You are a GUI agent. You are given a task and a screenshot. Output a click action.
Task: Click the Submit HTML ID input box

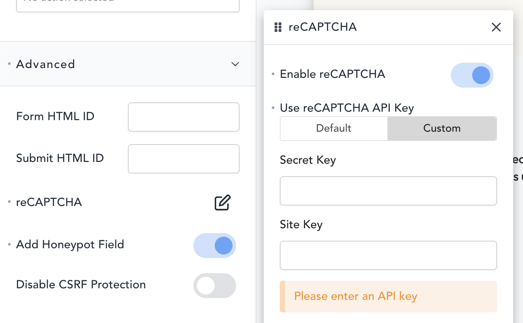[x=184, y=159]
